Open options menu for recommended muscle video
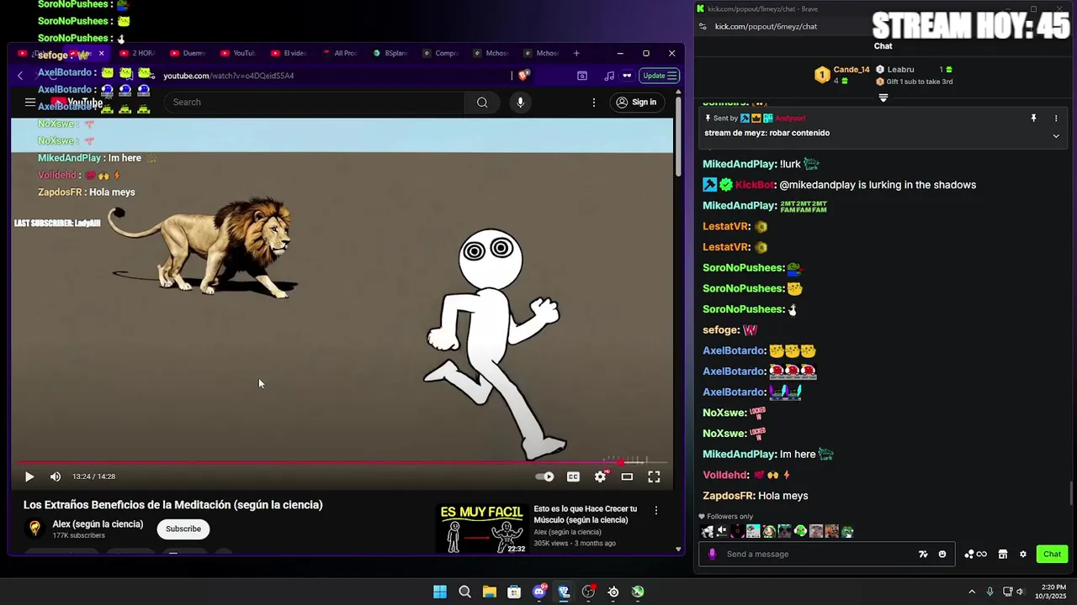 click(656, 510)
